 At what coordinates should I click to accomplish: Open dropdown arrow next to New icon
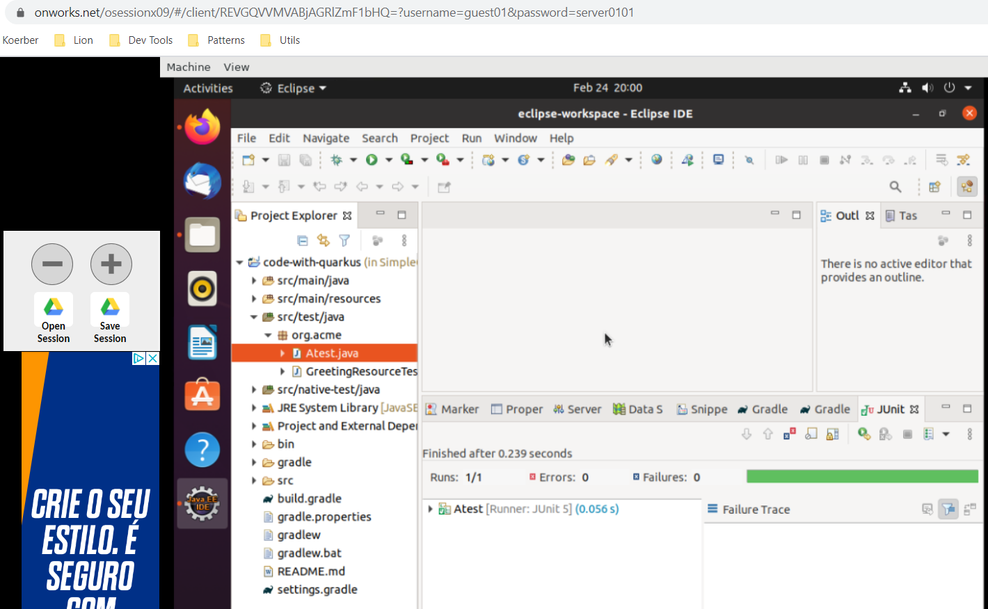point(266,160)
